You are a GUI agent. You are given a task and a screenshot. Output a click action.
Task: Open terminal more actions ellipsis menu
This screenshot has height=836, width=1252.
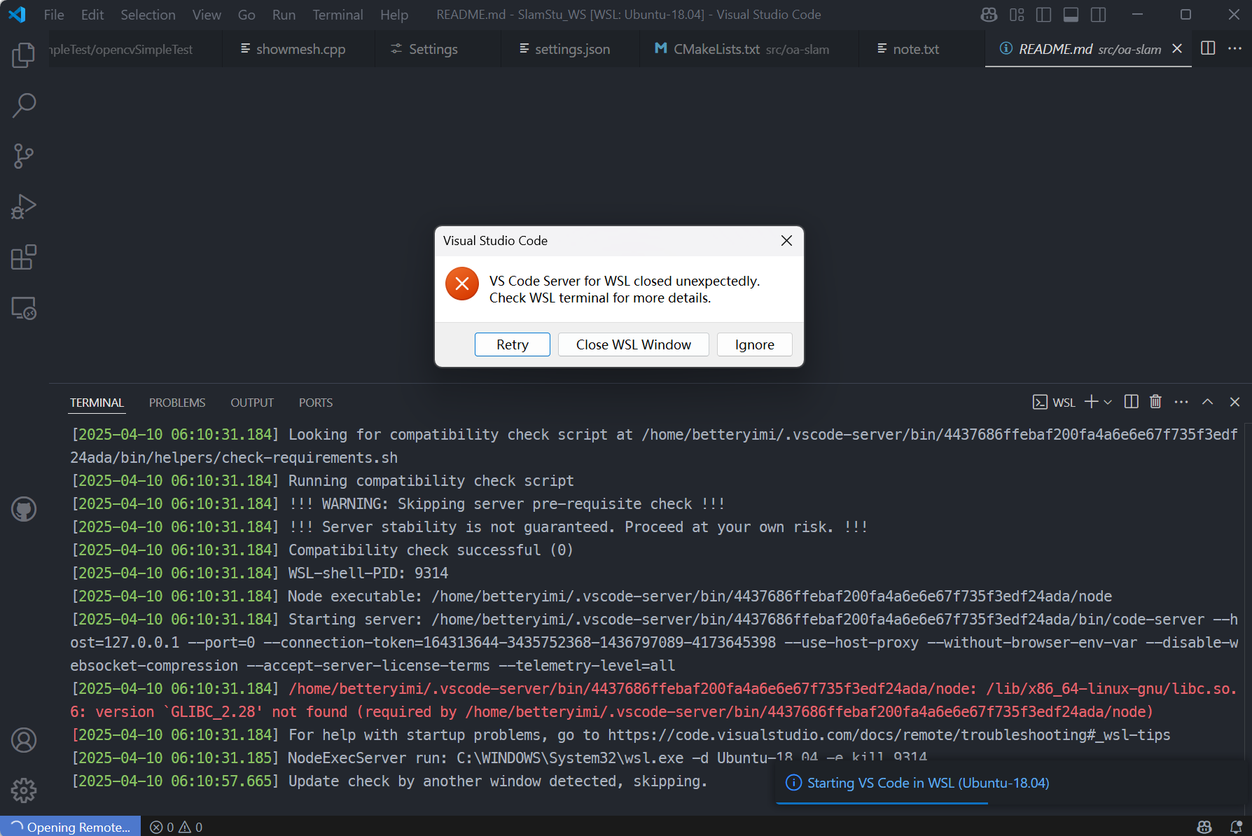(1181, 401)
